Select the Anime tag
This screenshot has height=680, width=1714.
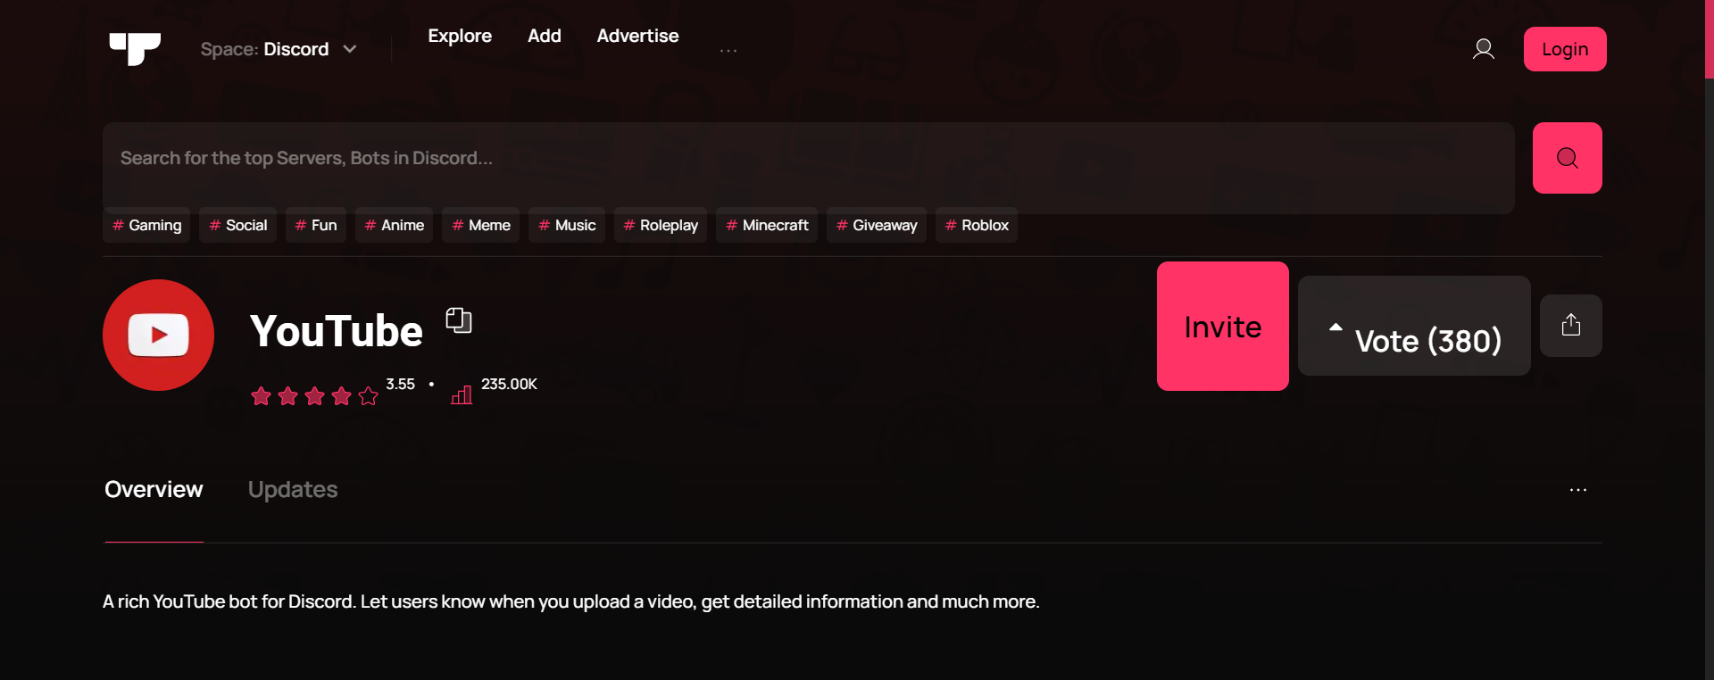tap(394, 225)
